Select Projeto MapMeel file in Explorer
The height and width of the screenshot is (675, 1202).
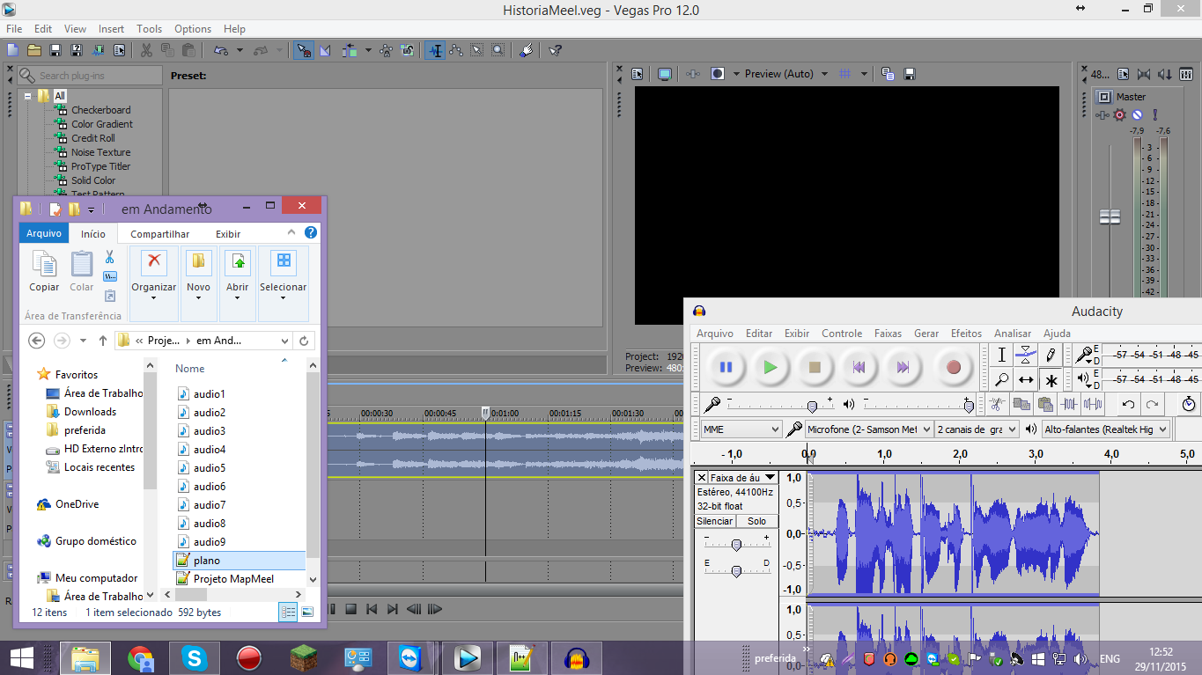(233, 579)
